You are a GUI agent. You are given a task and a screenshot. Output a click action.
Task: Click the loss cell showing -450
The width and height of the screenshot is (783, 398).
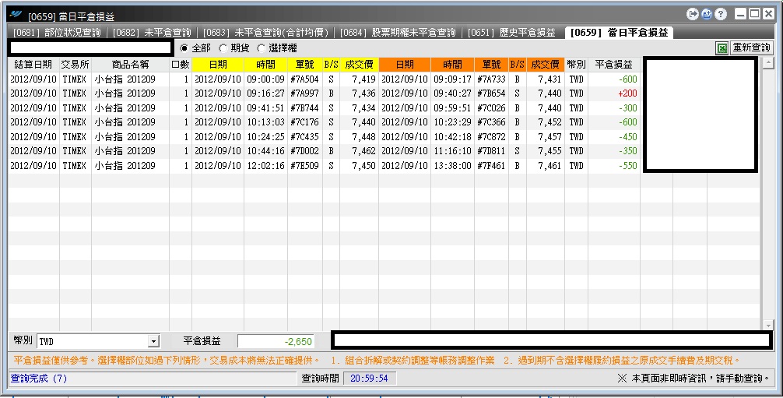[614, 137]
